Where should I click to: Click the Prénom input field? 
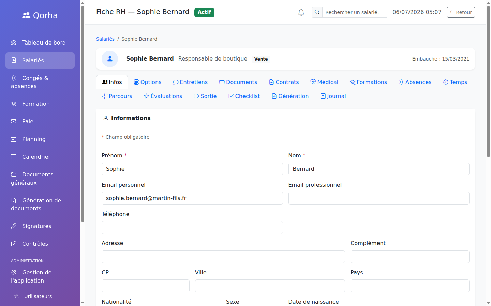(192, 169)
